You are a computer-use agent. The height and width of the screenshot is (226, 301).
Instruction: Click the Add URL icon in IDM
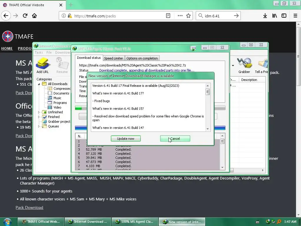coord(43,66)
